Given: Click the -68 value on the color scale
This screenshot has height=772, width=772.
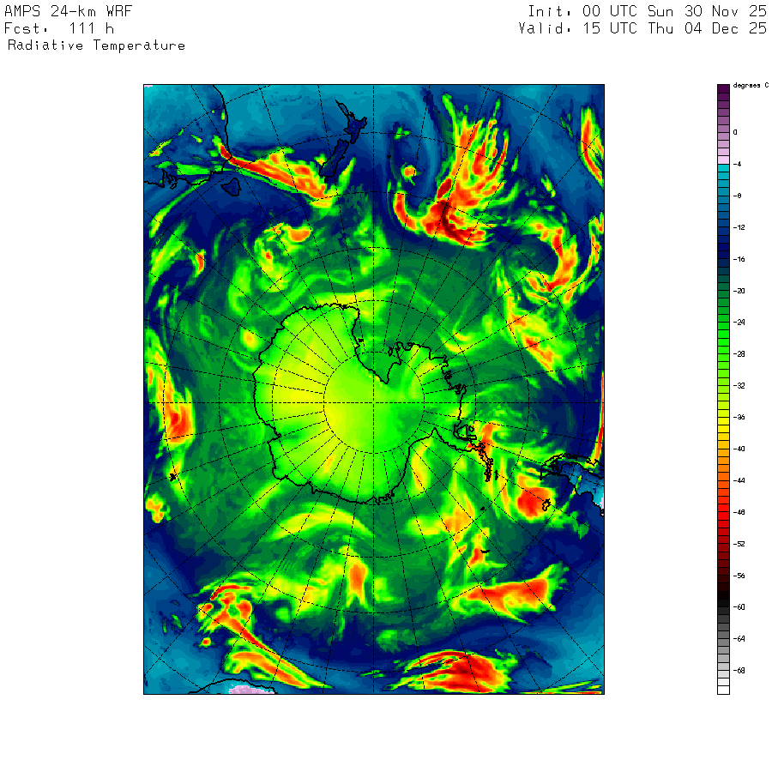Looking at the screenshot, I should coord(739,671).
